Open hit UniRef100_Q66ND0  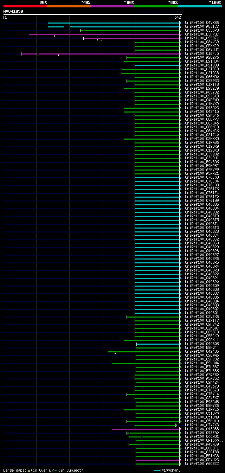[202, 77]
